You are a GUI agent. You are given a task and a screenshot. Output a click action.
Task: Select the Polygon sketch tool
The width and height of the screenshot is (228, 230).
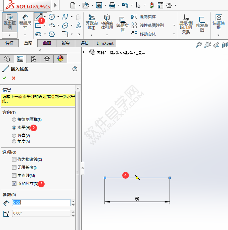pyautogui.click(x=52, y=34)
